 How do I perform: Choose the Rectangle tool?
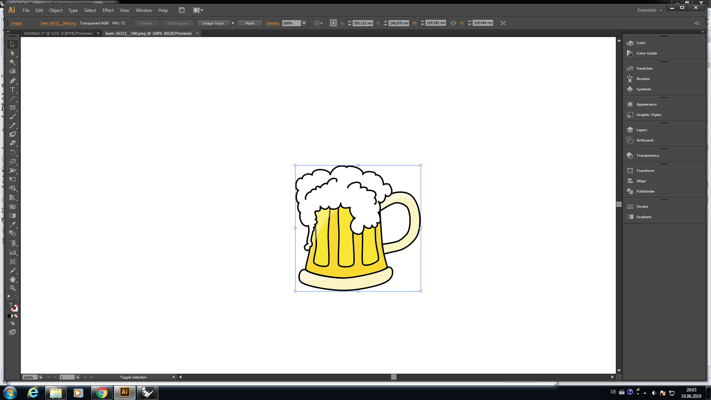point(13,108)
